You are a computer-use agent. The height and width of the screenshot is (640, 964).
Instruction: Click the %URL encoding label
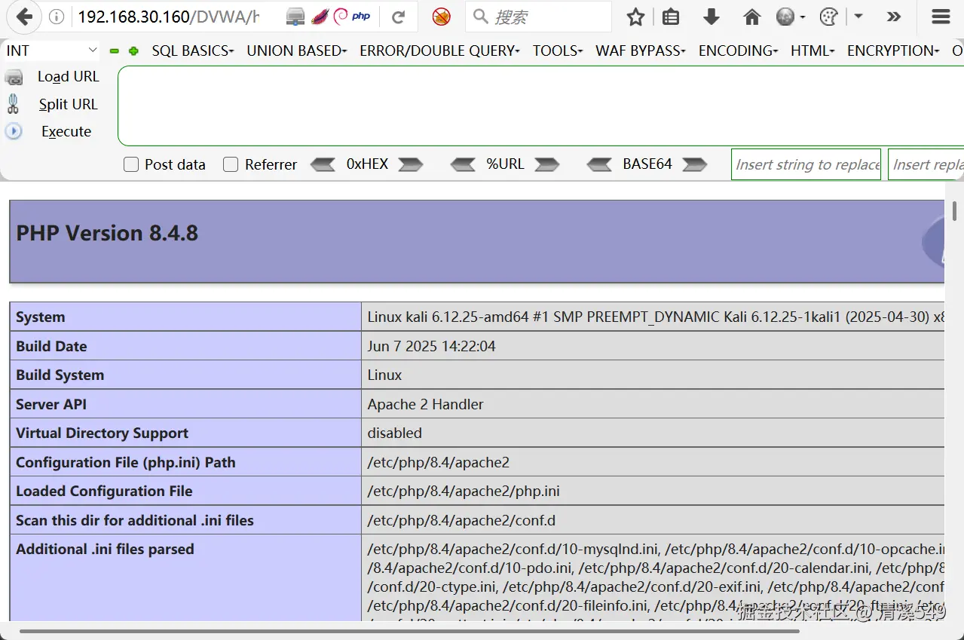(x=505, y=164)
